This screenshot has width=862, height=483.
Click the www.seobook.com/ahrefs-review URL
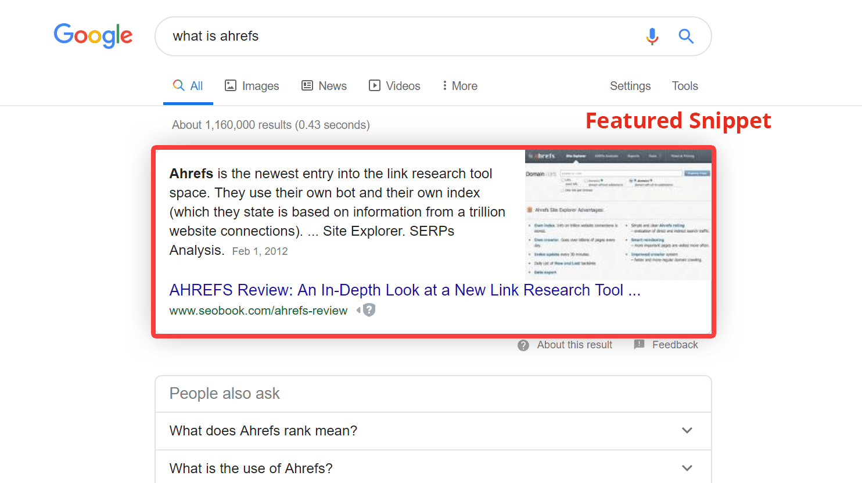point(258,311)
